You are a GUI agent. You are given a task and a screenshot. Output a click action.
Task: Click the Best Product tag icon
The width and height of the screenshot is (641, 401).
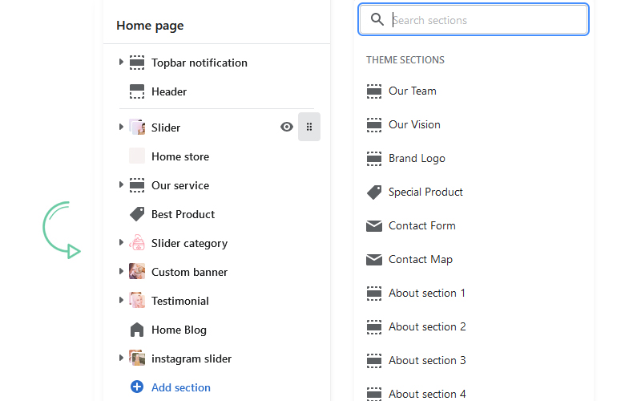[x=137, y=214]
